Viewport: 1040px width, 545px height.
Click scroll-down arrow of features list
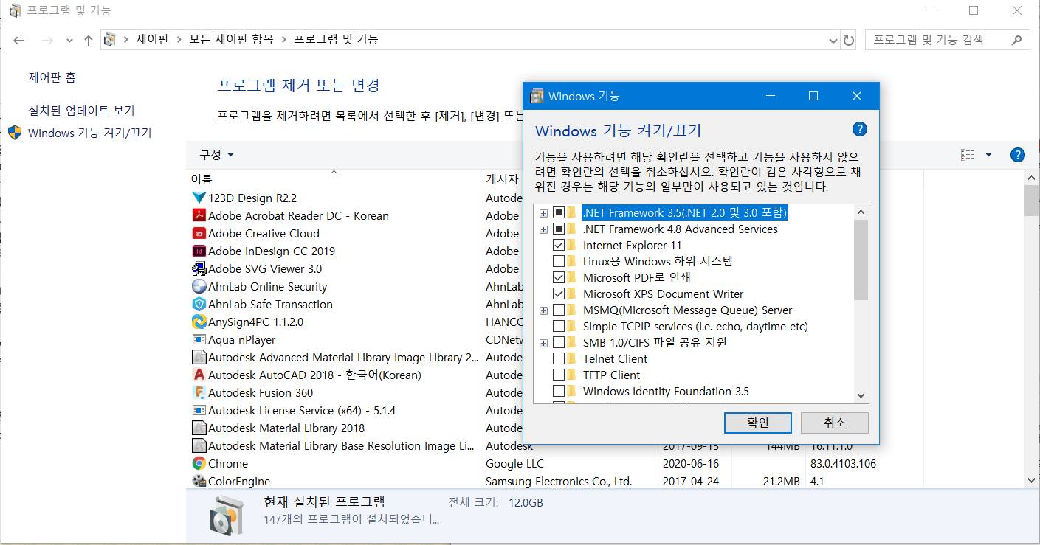point(861,396)
